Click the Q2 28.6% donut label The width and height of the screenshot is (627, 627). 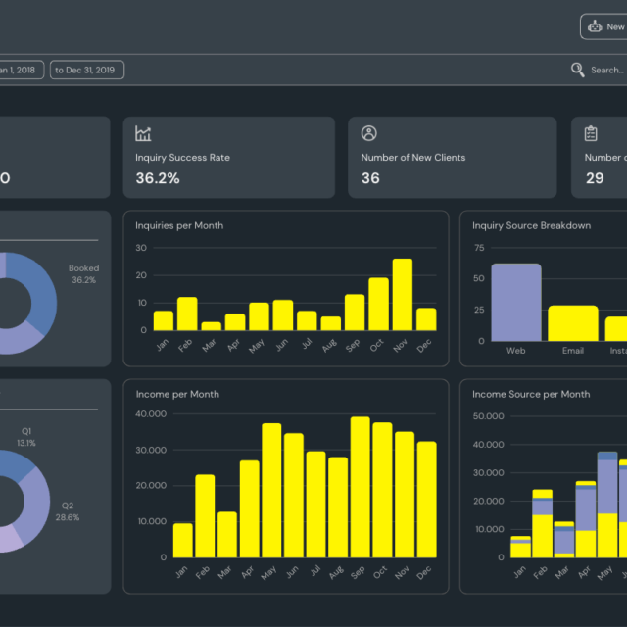pyautogui.click(x=68, y=511)
